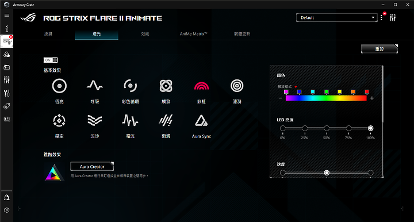Screen dimensions: 414x222
Task: Select the 呼吸 breathing lighting effect
Action: coord(95,91)
